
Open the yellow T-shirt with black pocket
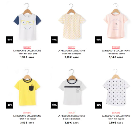27,87
